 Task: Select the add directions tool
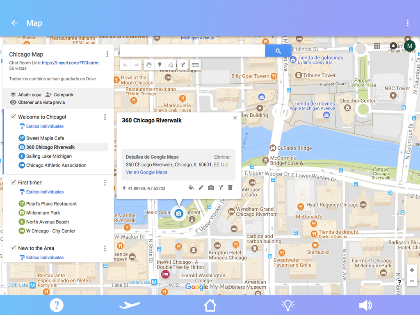pyautogui.click(x=183, y=65)
